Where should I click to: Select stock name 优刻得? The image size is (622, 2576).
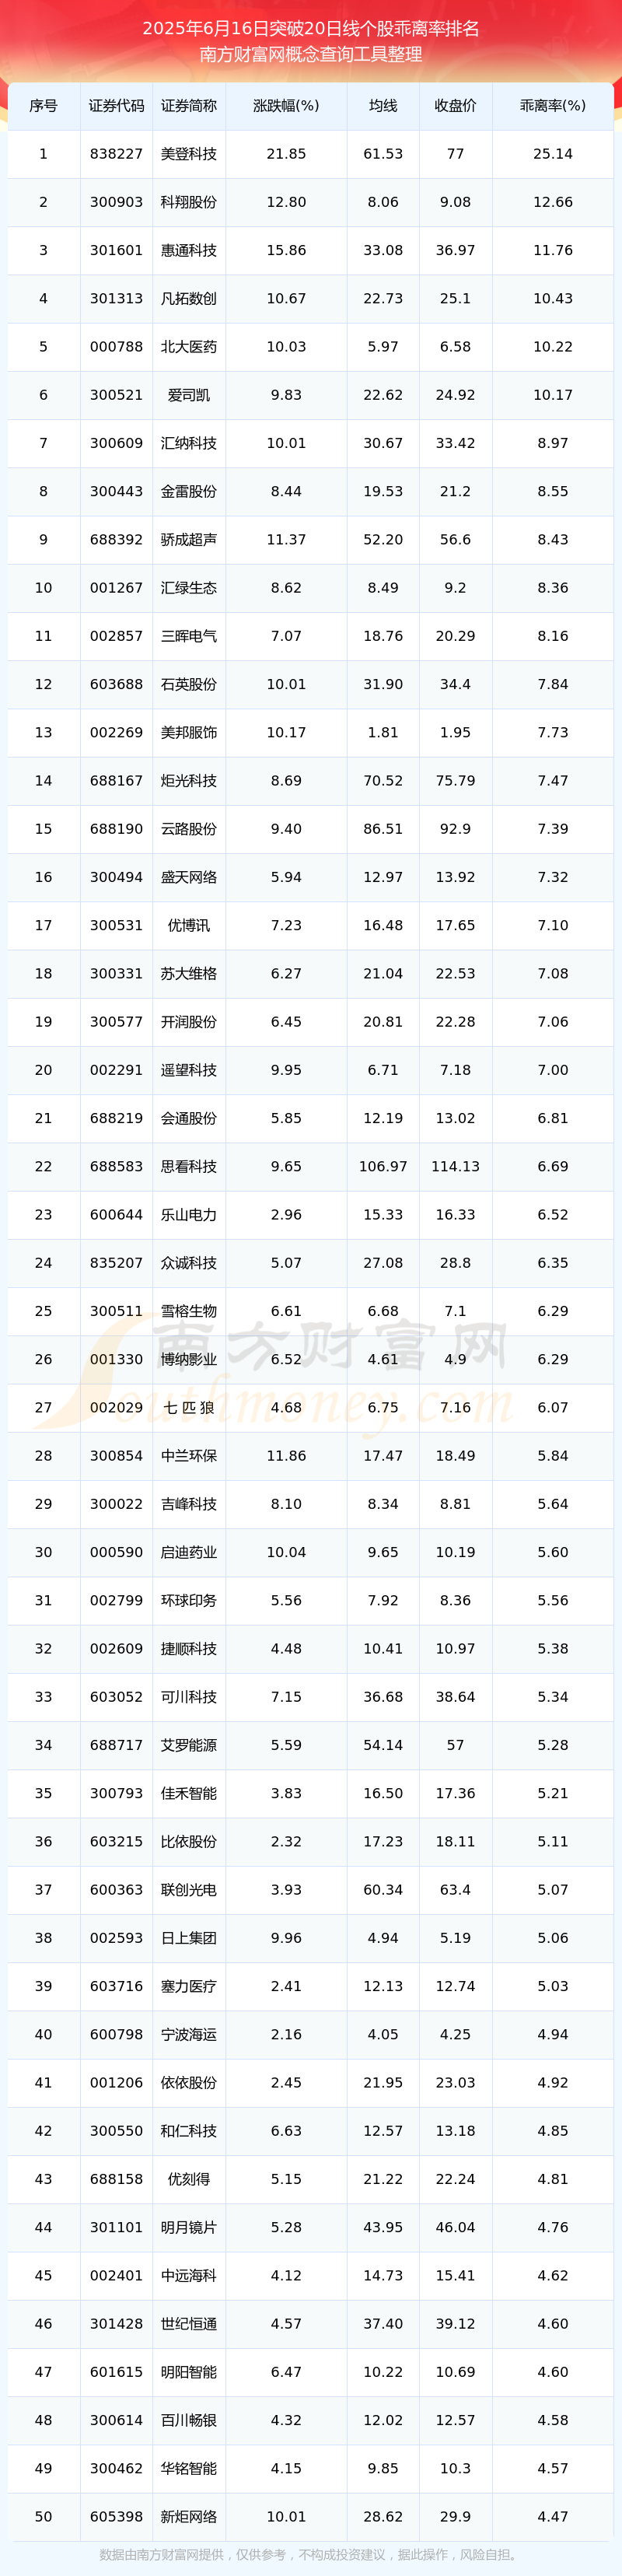click(189, 2179)
